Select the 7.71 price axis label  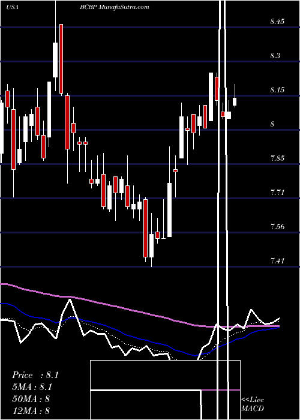tap(277, 193)
